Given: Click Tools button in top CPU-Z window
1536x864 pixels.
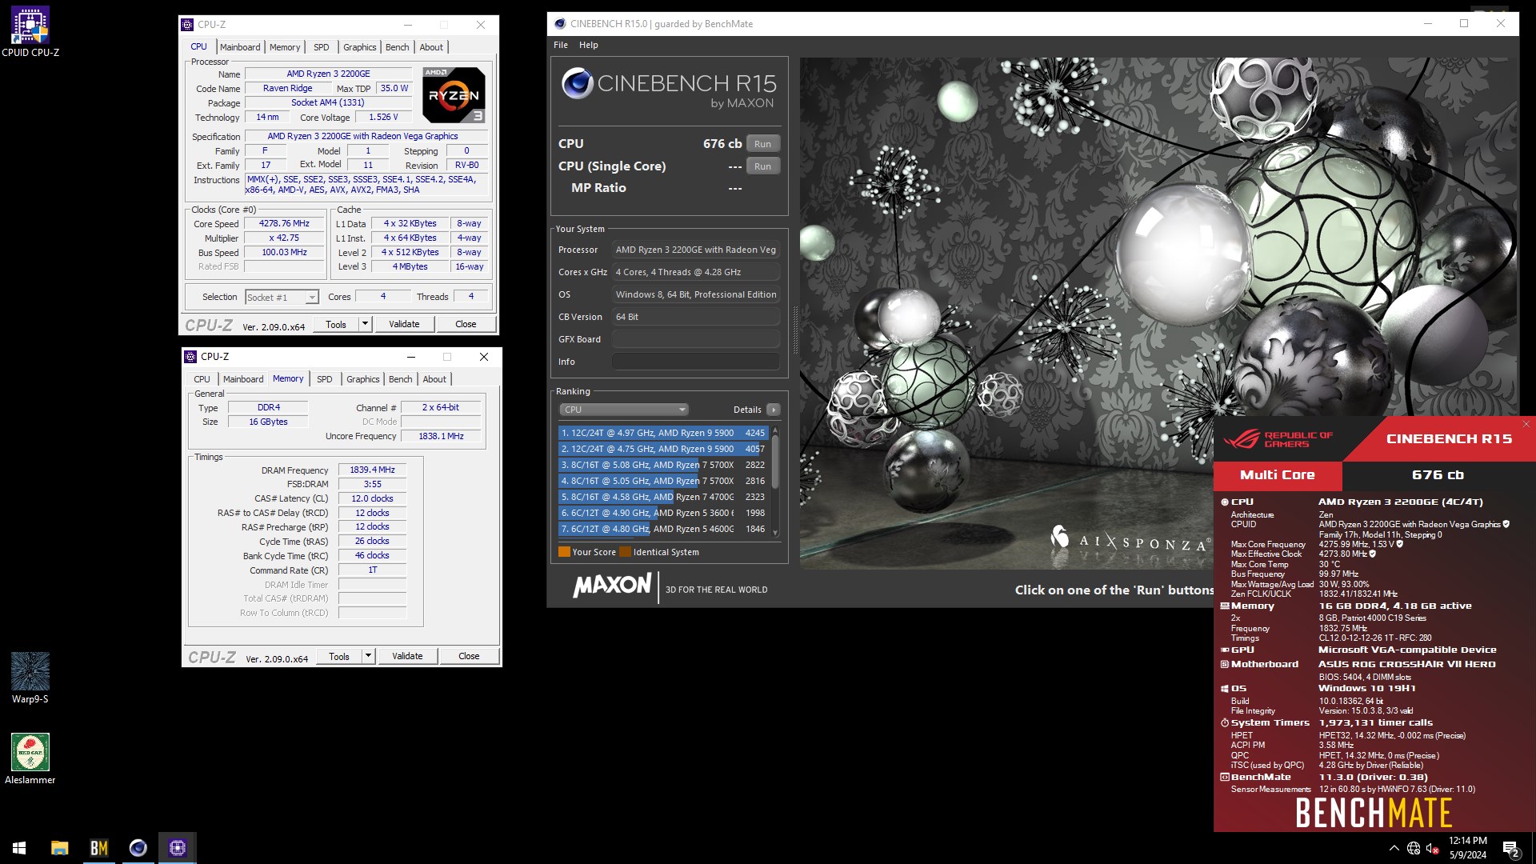Looking at the screenshot, I should (336, 324).
